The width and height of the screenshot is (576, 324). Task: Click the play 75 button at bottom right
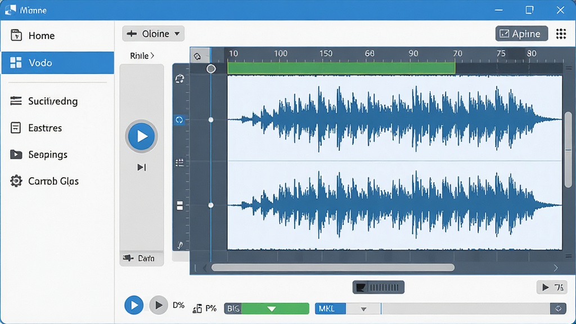pyautogui.click(x=552, y=287)
